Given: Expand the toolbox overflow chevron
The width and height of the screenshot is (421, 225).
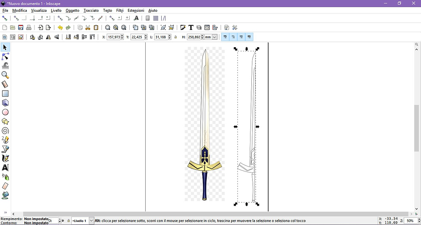Looking at the screenshot, I should [5, 212].
